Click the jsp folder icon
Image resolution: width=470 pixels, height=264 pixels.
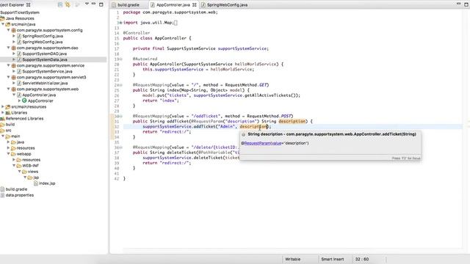tap(30, 177)
